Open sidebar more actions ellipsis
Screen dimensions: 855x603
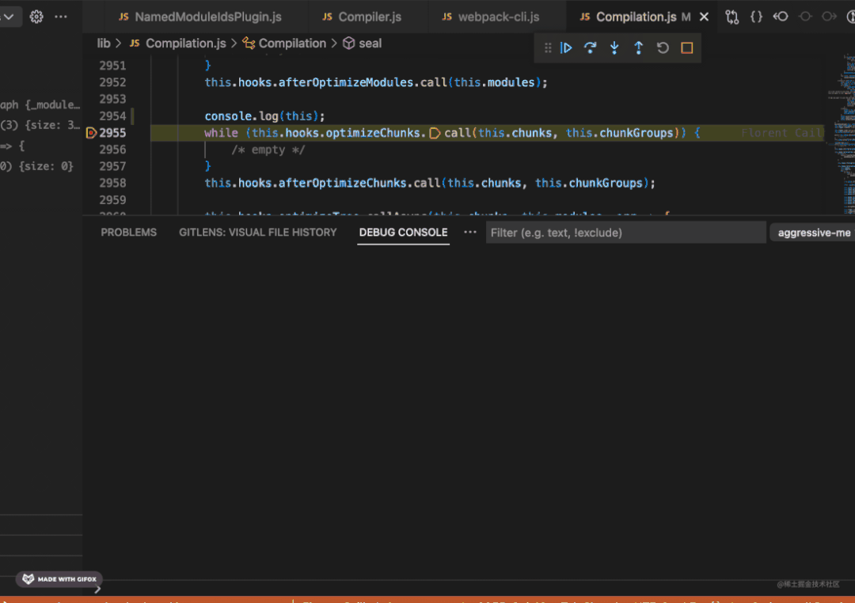point(61,17)
